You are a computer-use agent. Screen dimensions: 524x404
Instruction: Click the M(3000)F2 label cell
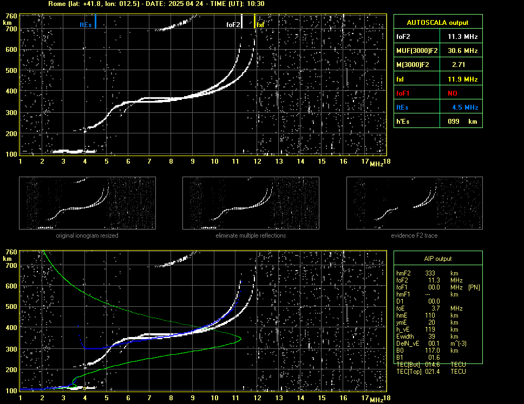pos(417,65)
